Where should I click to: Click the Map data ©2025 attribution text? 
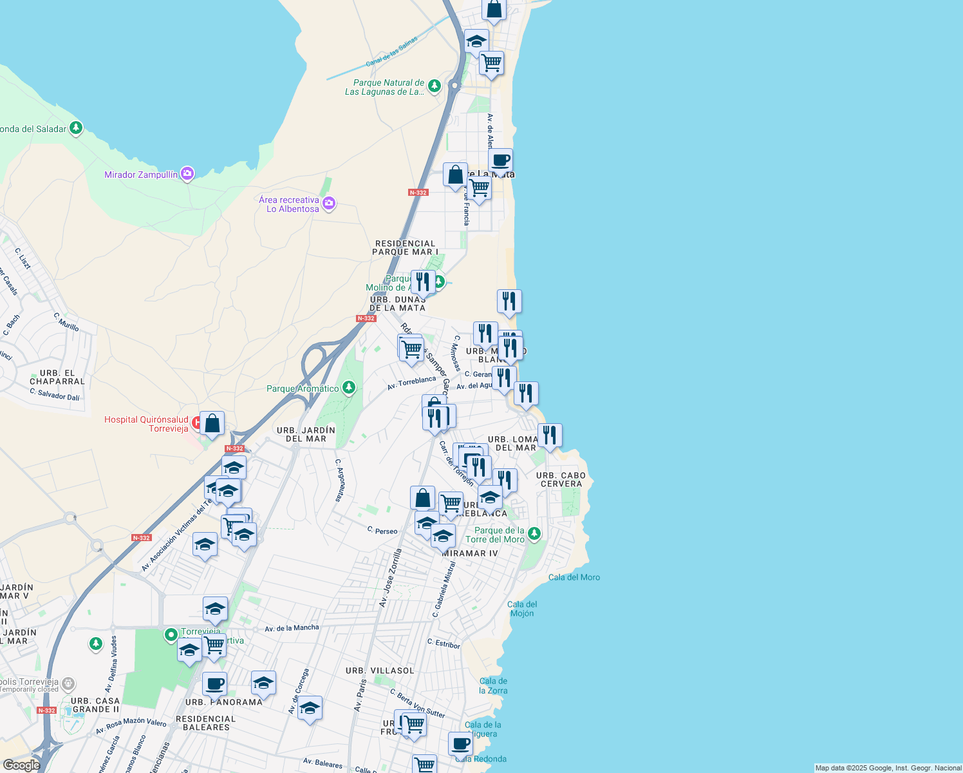pyautogui.click(x=887, y=768)
